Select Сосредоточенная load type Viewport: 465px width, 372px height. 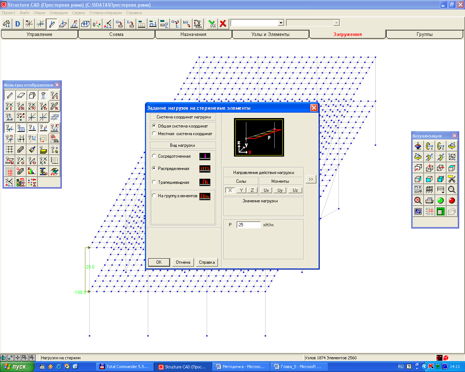[154, 156]
